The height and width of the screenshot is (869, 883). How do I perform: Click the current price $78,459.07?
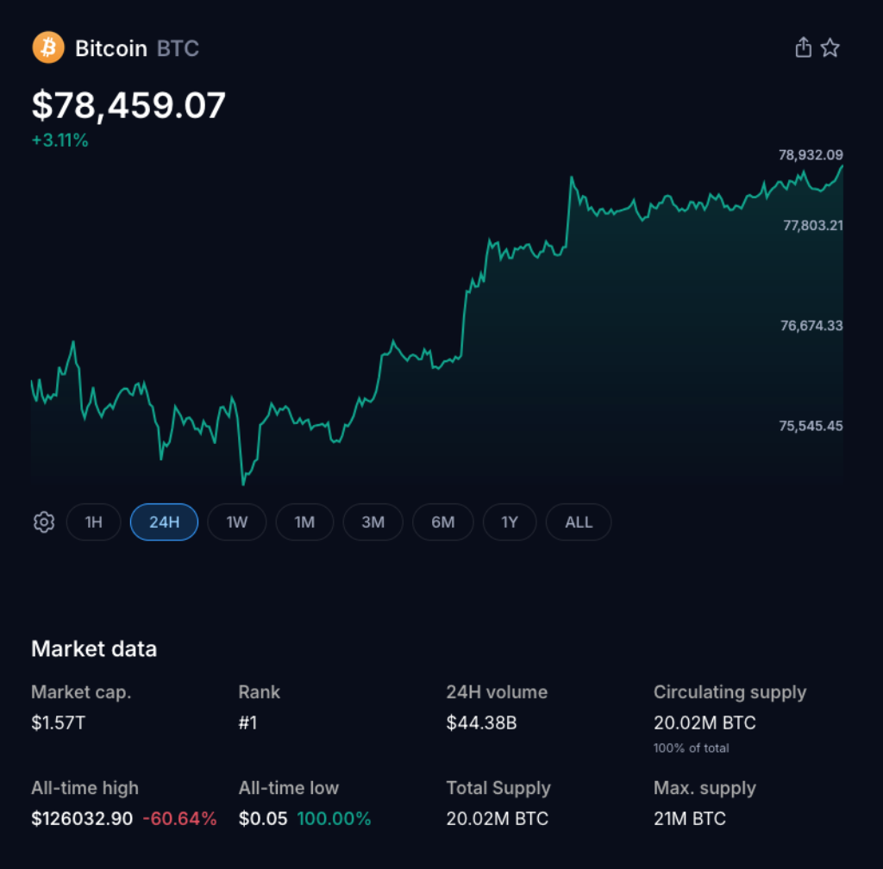pyautogui.click(x=128, y=105)
